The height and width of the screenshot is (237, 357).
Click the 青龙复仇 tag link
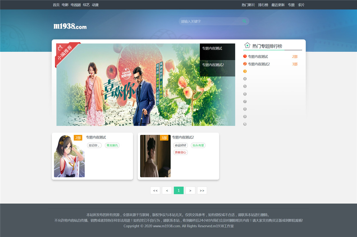[112, 145]
